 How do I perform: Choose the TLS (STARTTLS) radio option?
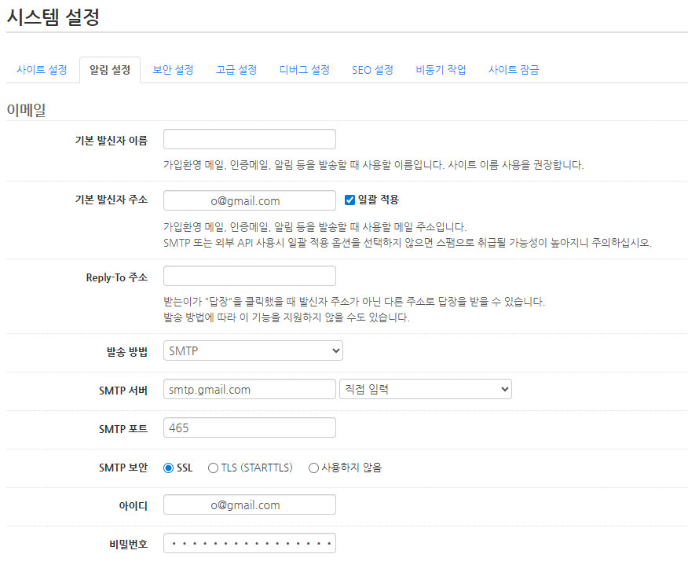tap(213, 468)
